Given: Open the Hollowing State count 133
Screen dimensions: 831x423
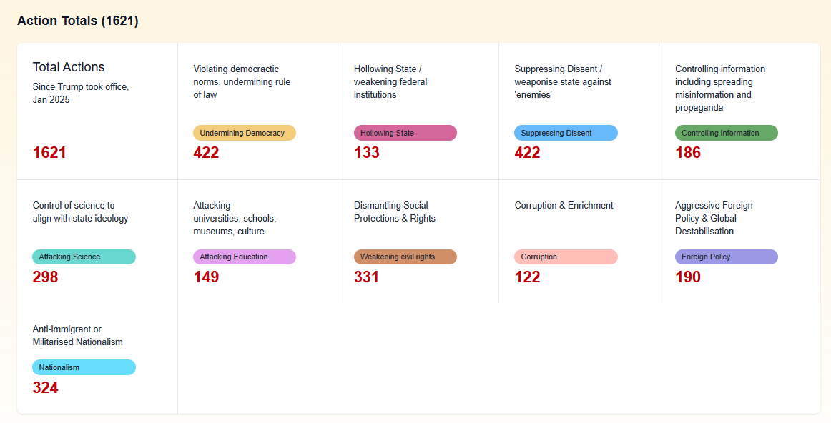Looking at the screenshot, I should pos(367,153).
